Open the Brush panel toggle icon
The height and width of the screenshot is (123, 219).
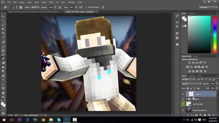pos(21,7)
